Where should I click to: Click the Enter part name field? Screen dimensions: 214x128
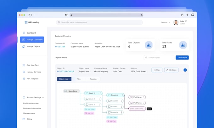coord(137,109)
